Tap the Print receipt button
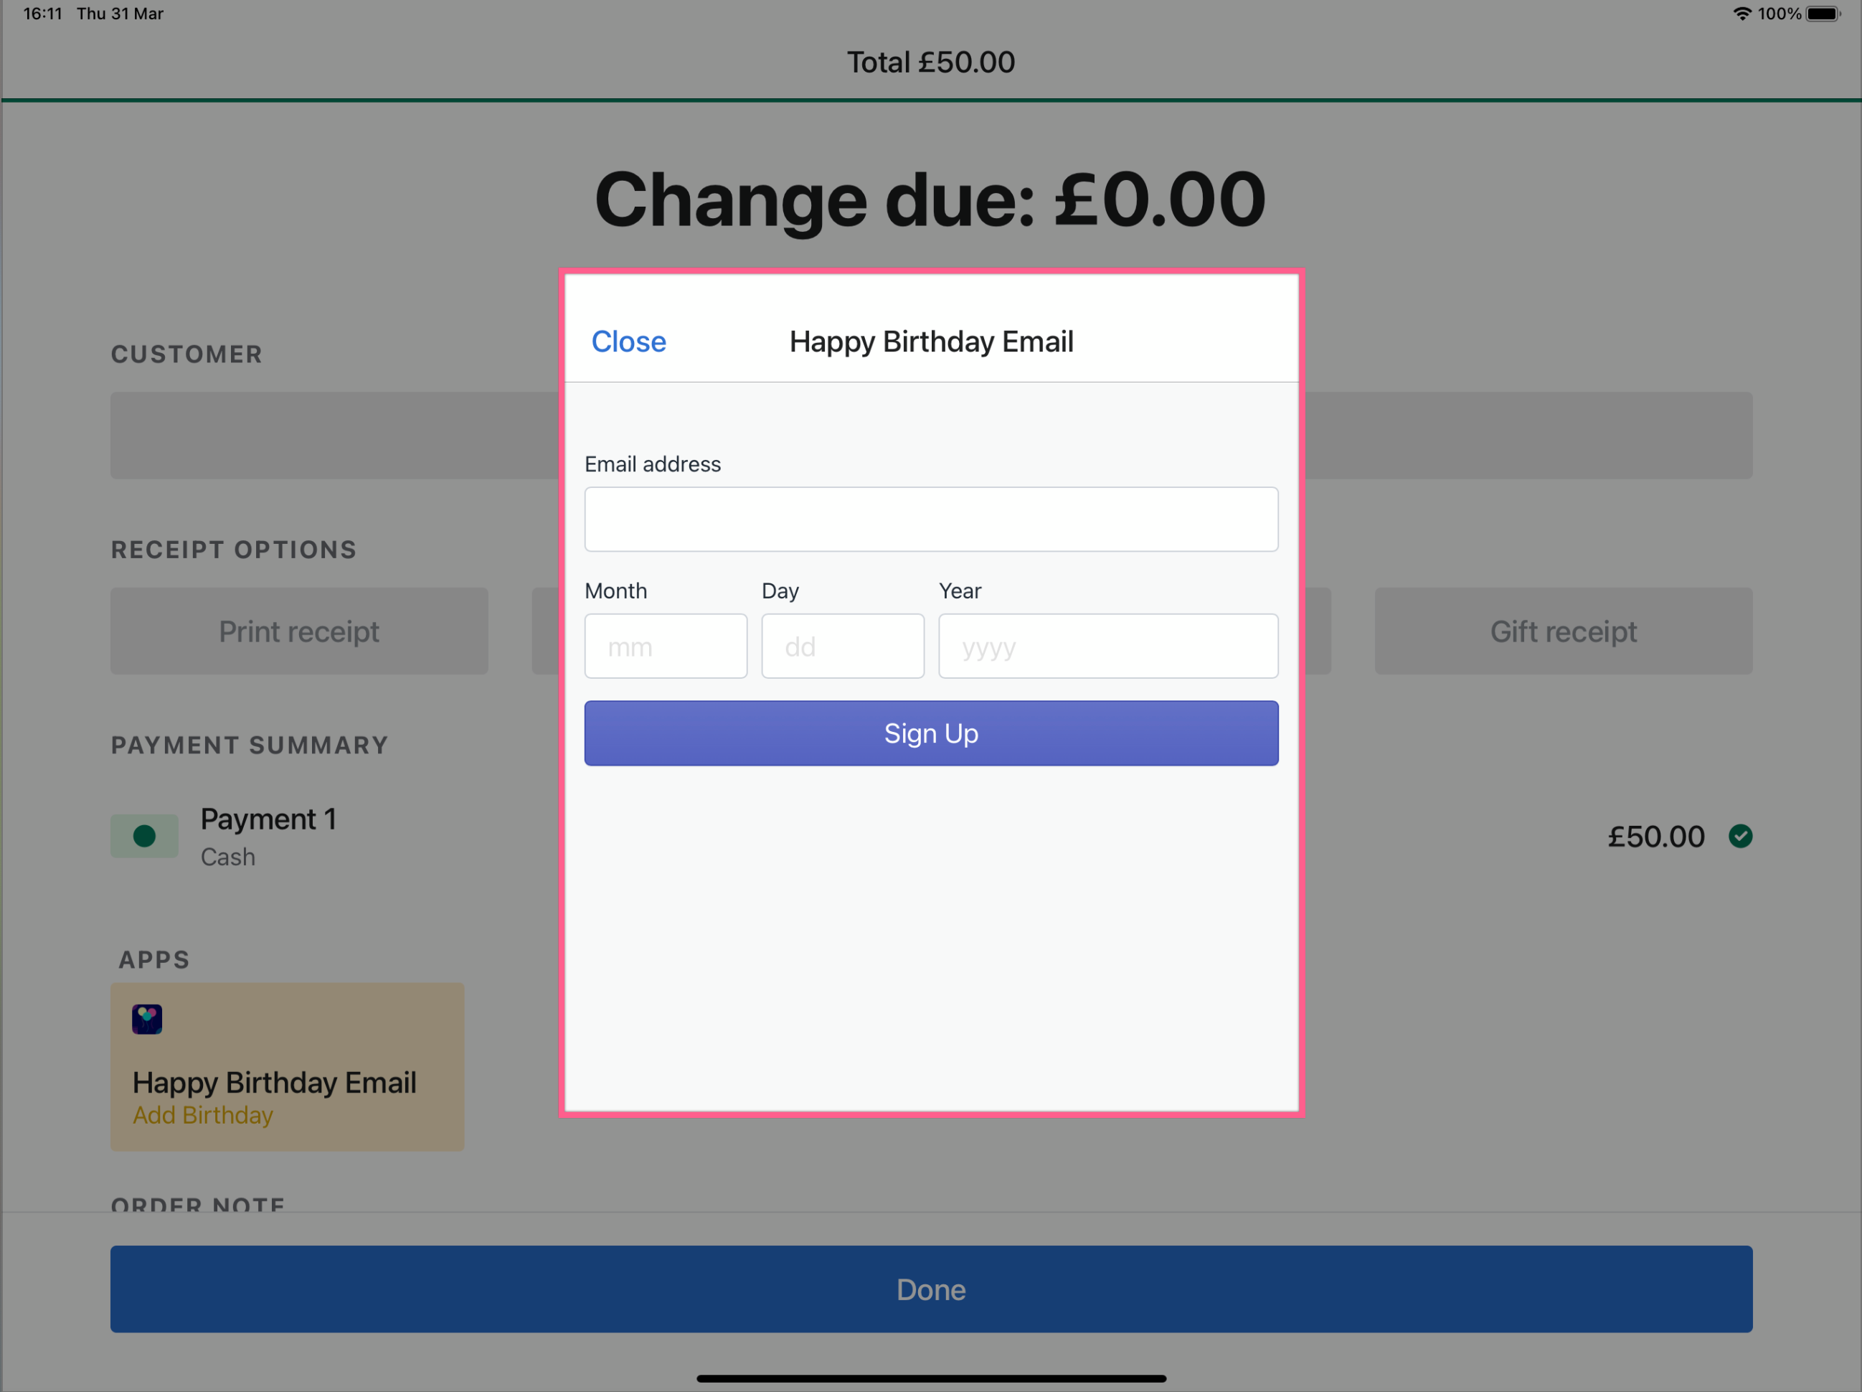 pyautogui.click(x=299, y=631)
